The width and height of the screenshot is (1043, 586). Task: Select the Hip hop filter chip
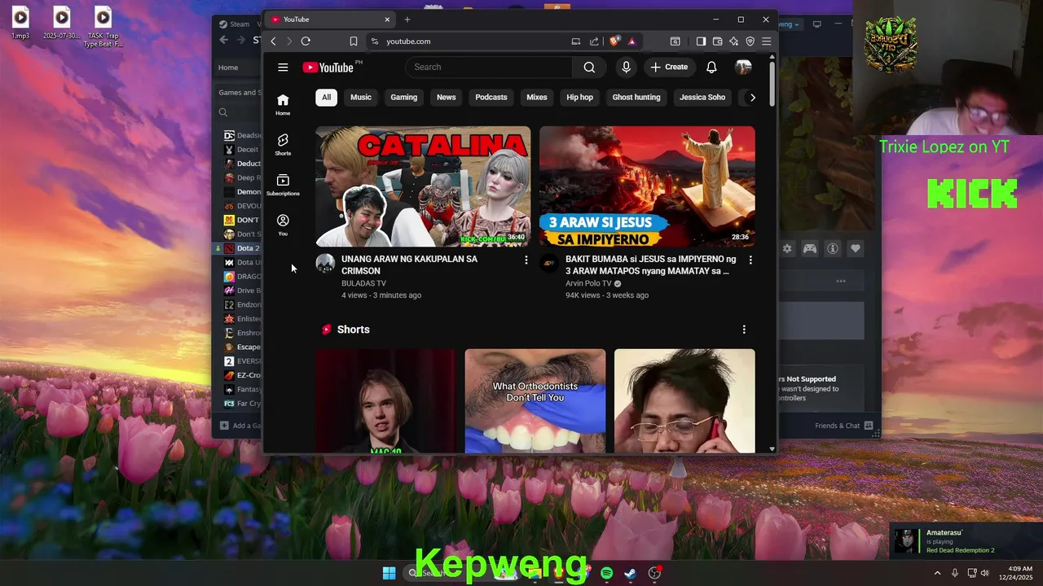pos(580,98)
